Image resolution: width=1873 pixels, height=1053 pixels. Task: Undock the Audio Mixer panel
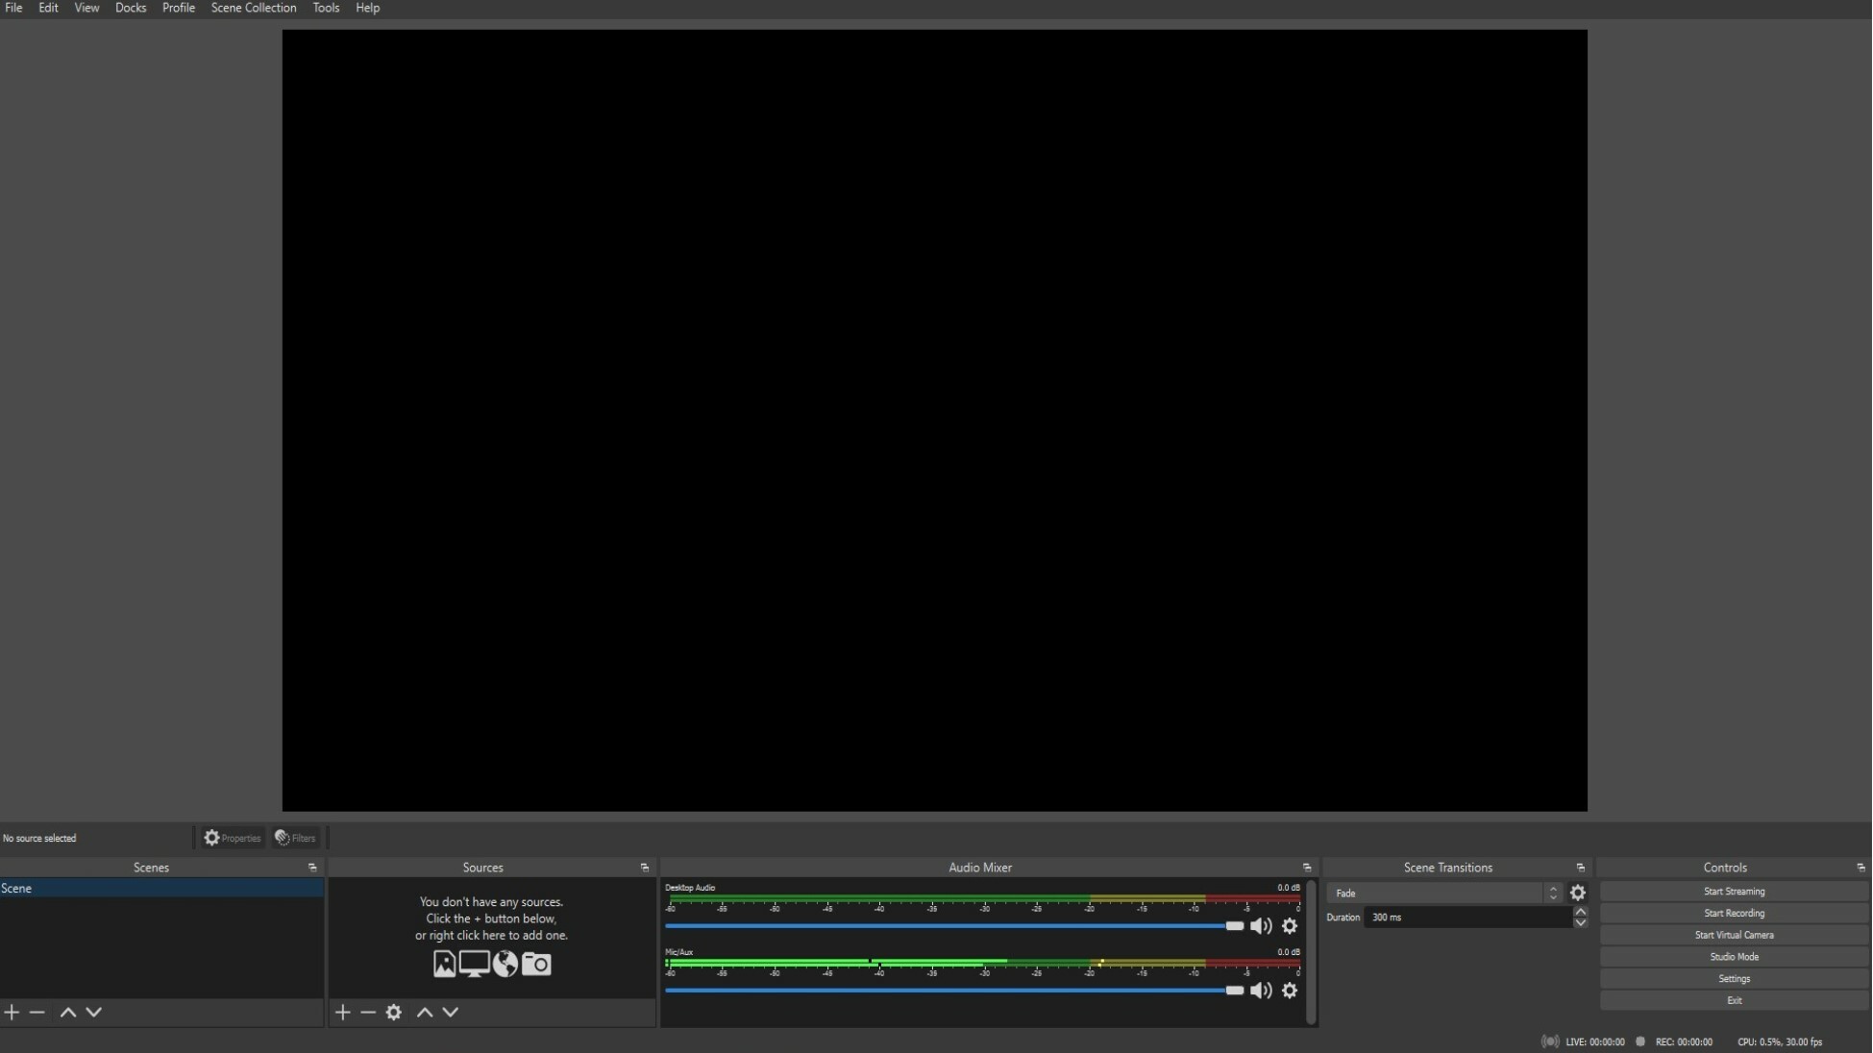pos(1306,868)
